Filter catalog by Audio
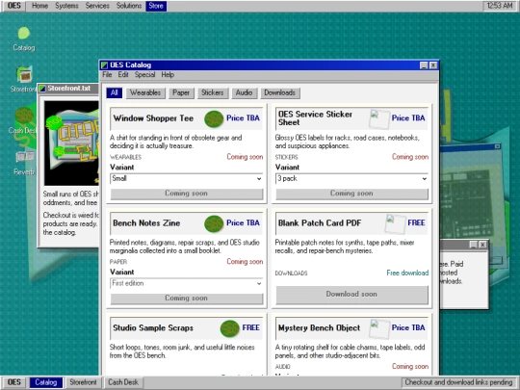520x390 pixels. point(244,92)
